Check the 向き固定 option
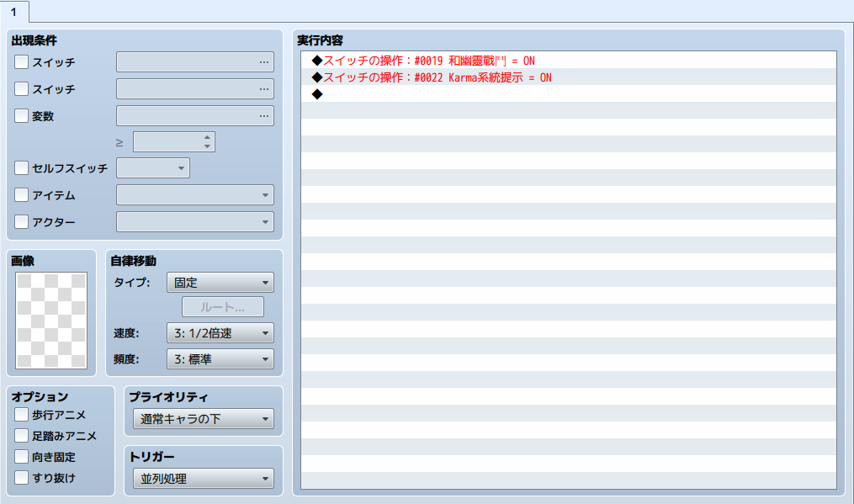The height and width of the screenshot is (504, 854). click(x=21, y=457)
